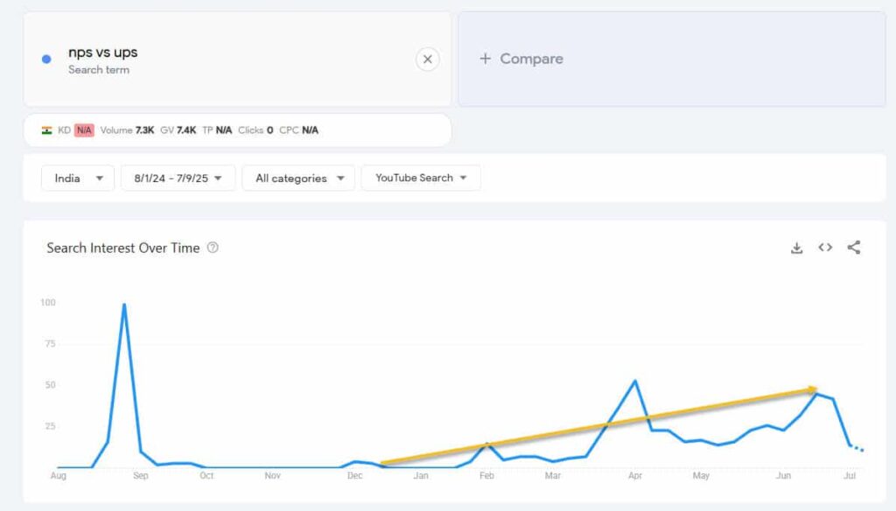Click the August peak point on chart
896x511 pixels.
124,304
